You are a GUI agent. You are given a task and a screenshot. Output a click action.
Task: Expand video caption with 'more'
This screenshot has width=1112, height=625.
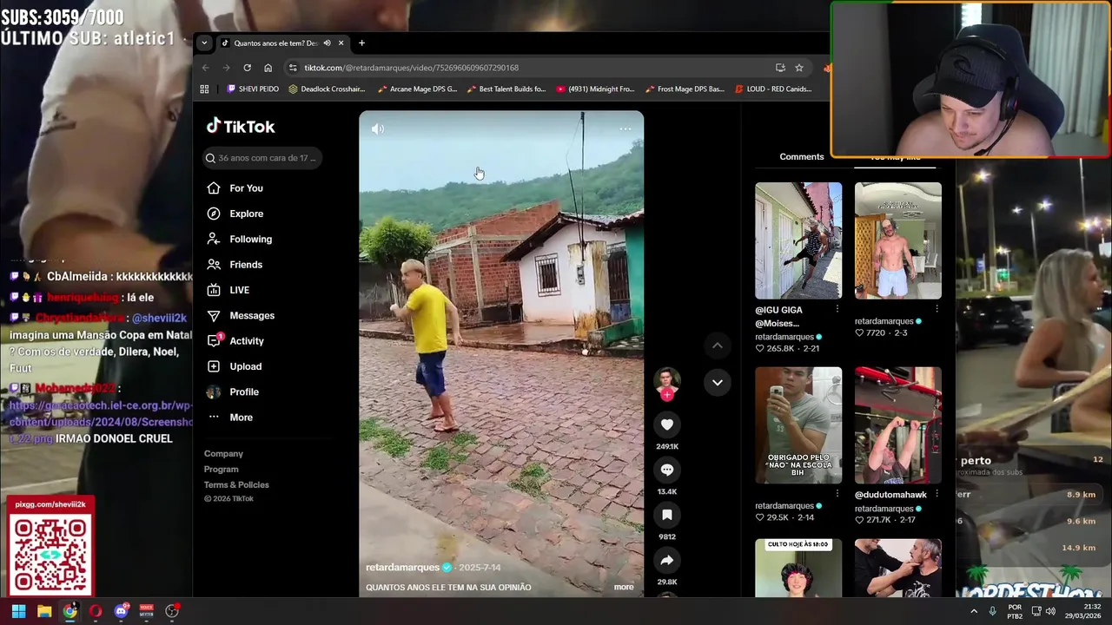pos(624,587)
